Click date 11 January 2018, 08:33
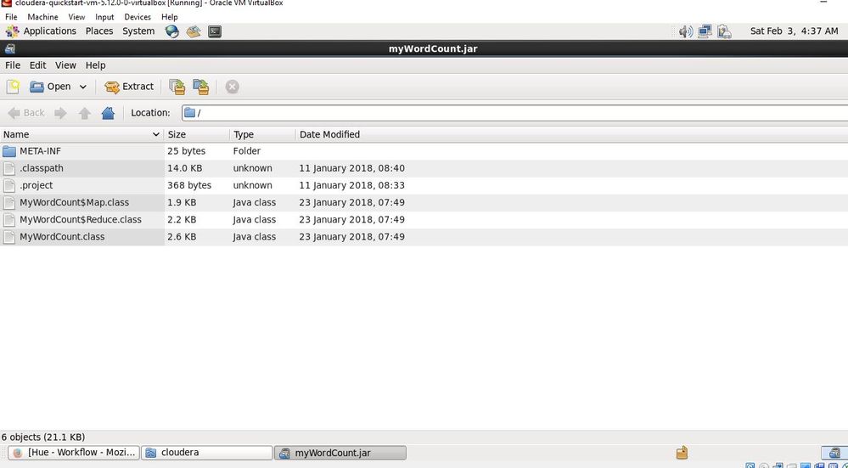 tap(351, 185)
